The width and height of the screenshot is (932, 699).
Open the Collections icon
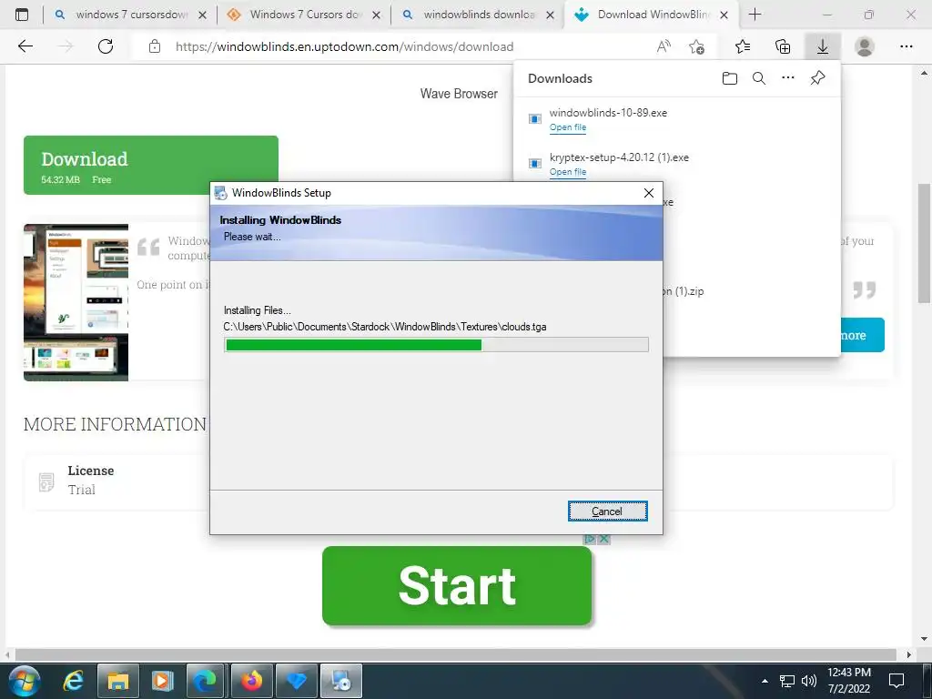point(783,46)
